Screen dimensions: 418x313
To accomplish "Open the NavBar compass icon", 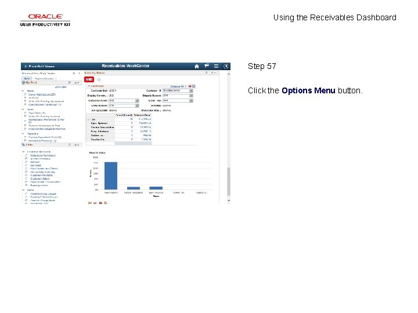I will 226,66.
